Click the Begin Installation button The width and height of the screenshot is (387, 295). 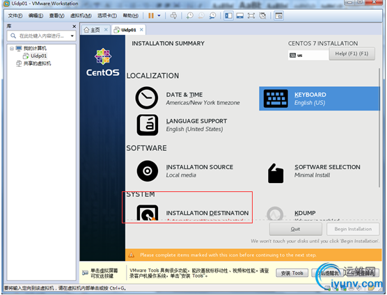point(353,229)
